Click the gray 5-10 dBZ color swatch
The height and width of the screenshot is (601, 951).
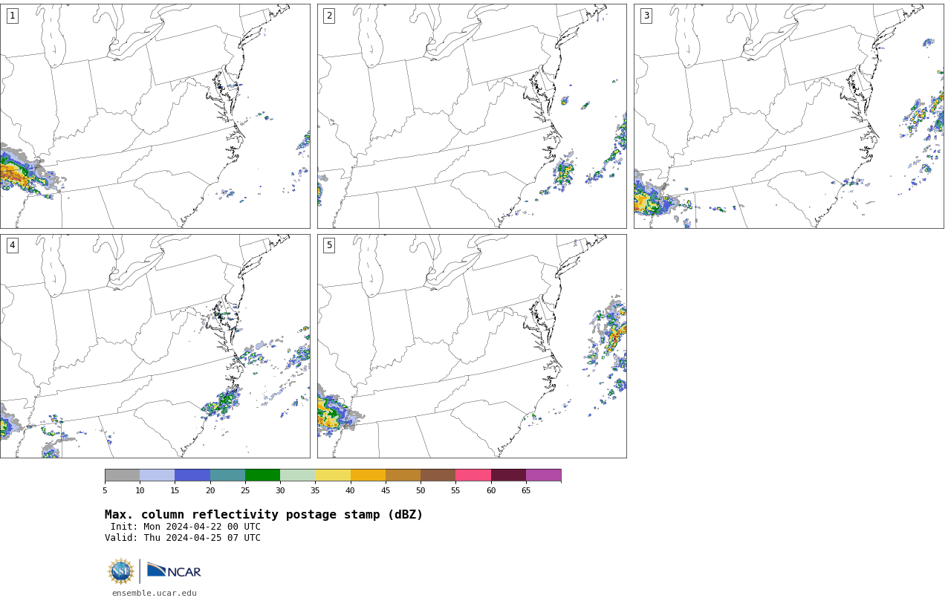click(122, 475)
